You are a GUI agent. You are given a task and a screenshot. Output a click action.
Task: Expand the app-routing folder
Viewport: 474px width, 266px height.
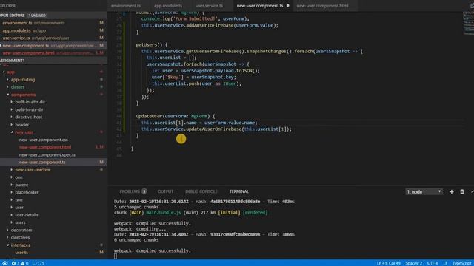pyautogui.click(x=23, y=80)
